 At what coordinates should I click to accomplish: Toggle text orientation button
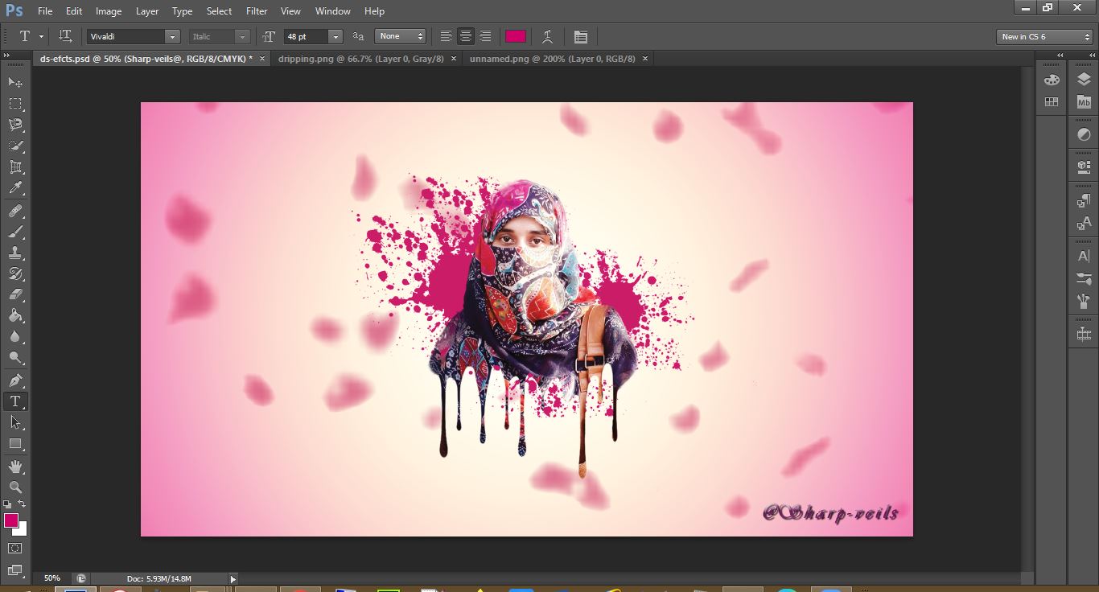(x=66, y=36)
